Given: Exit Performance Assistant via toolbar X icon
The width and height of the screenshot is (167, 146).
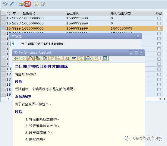Looking at the screenshot, I should [105, 59].
